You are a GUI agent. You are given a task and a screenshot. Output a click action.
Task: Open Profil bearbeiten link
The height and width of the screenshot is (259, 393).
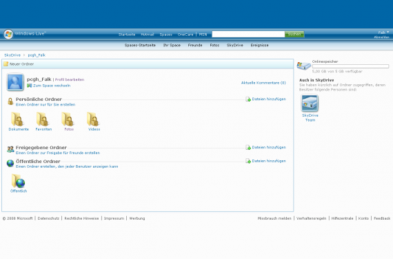click(x=70, y=79)
